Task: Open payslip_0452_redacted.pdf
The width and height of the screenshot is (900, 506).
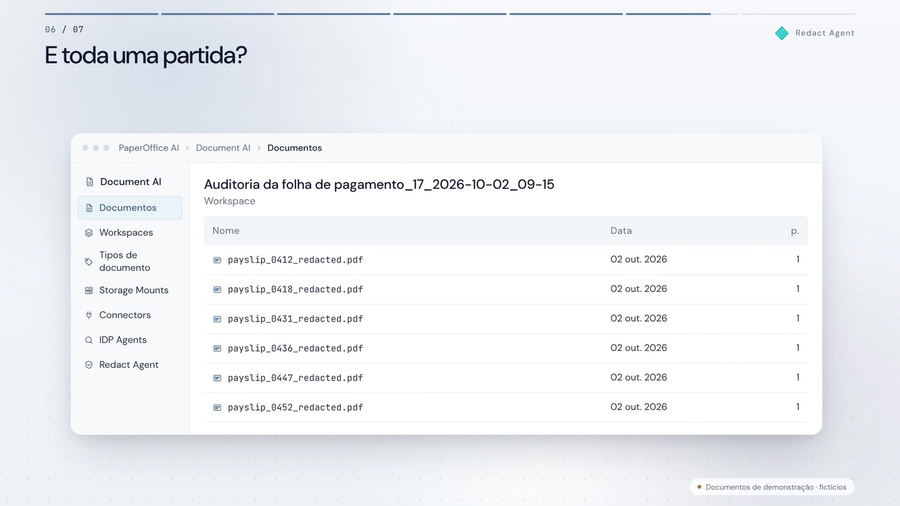Action: 295,408
